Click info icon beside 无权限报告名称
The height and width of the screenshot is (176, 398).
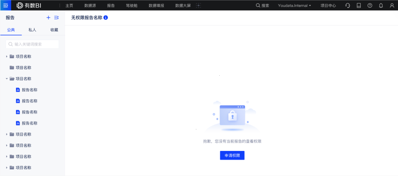[x=106, y=18]
